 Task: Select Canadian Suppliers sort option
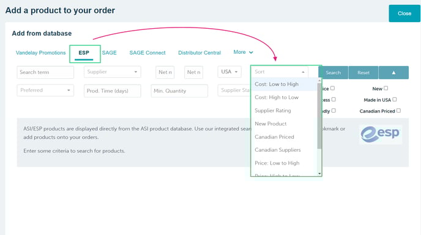tap(284, 150)
